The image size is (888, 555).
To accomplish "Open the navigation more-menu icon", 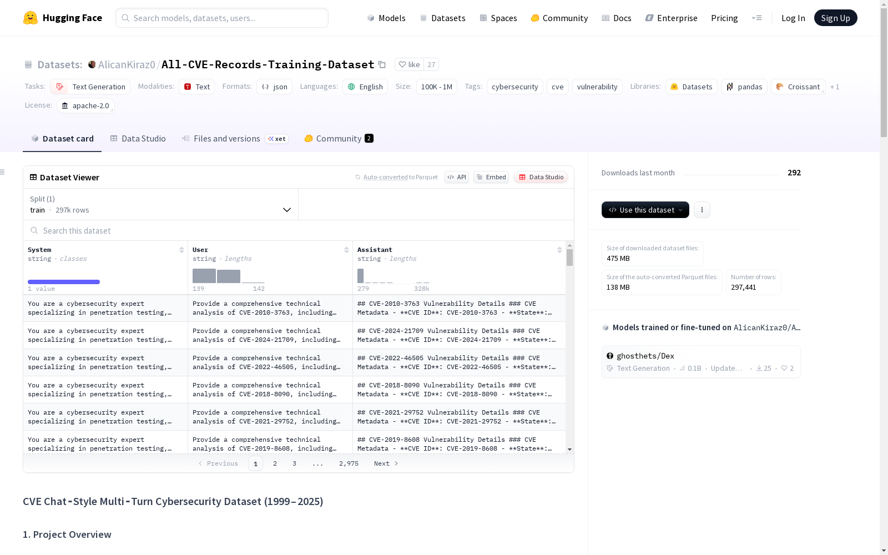I will pyautogui.click(x=757, y=18).
